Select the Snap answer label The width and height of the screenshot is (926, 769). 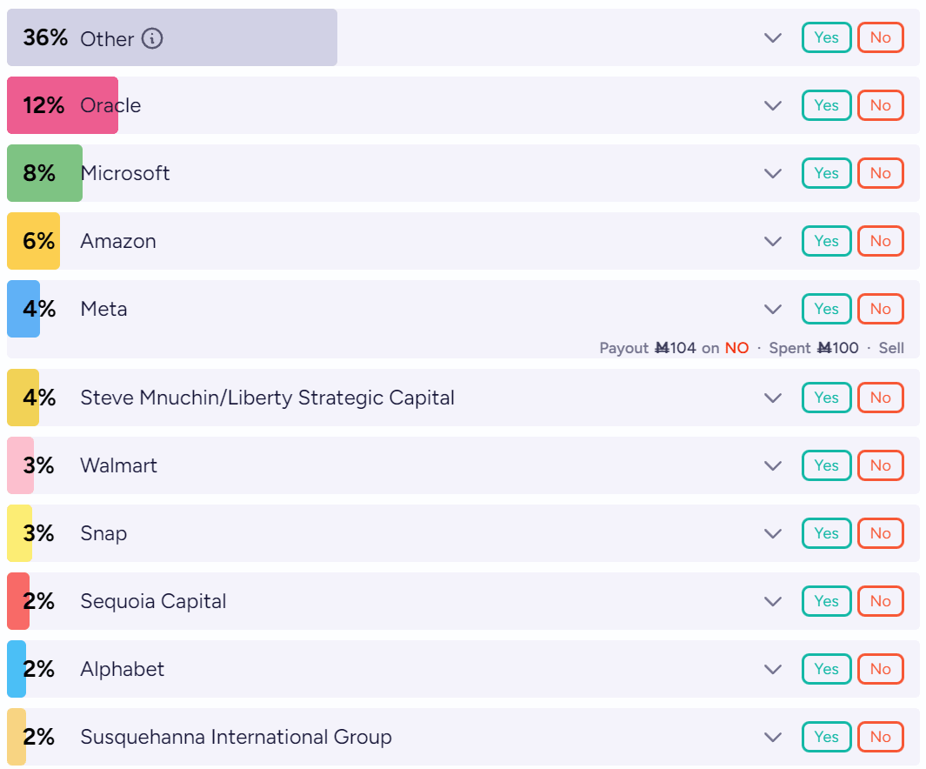pyautogui.click(x=103, y=534)
